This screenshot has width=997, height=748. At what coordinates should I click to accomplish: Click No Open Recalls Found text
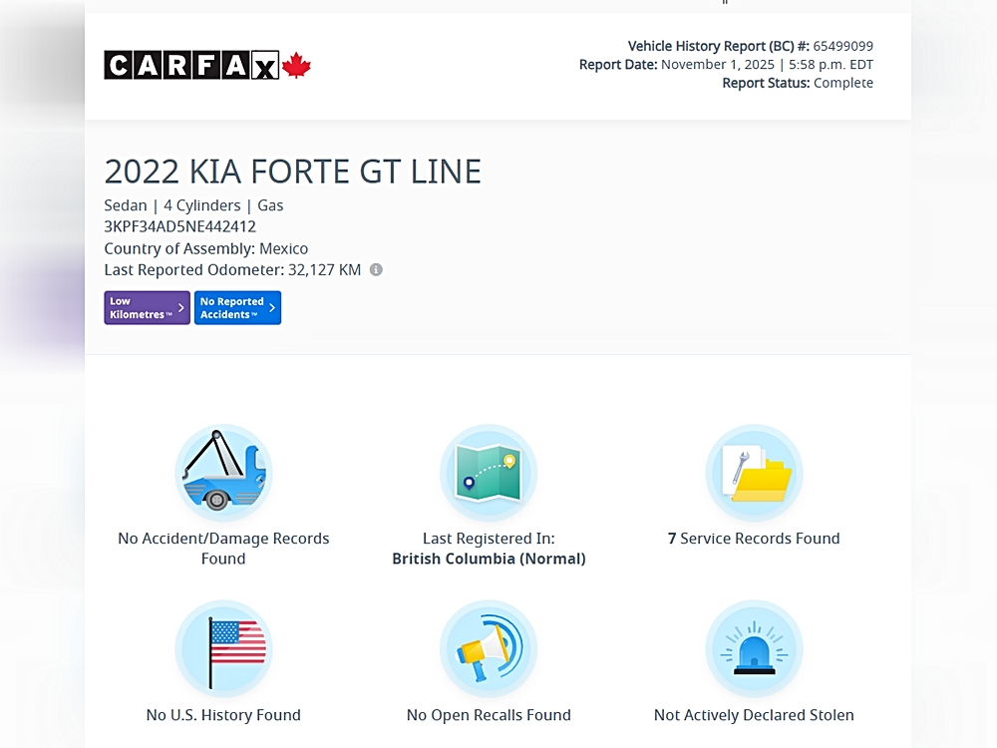[x=489, y=715]
